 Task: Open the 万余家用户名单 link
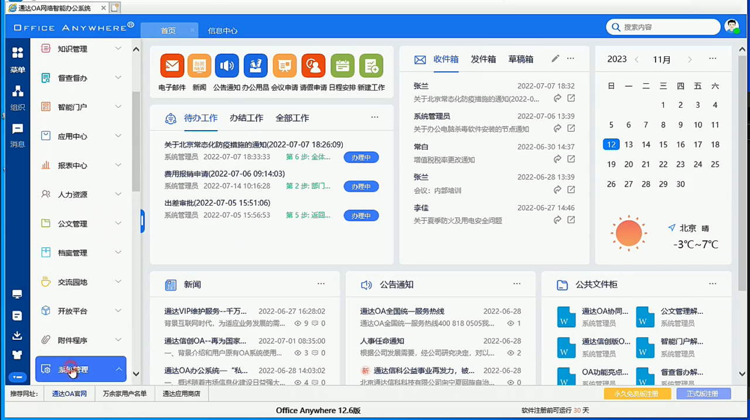click(x=125, y=394)
